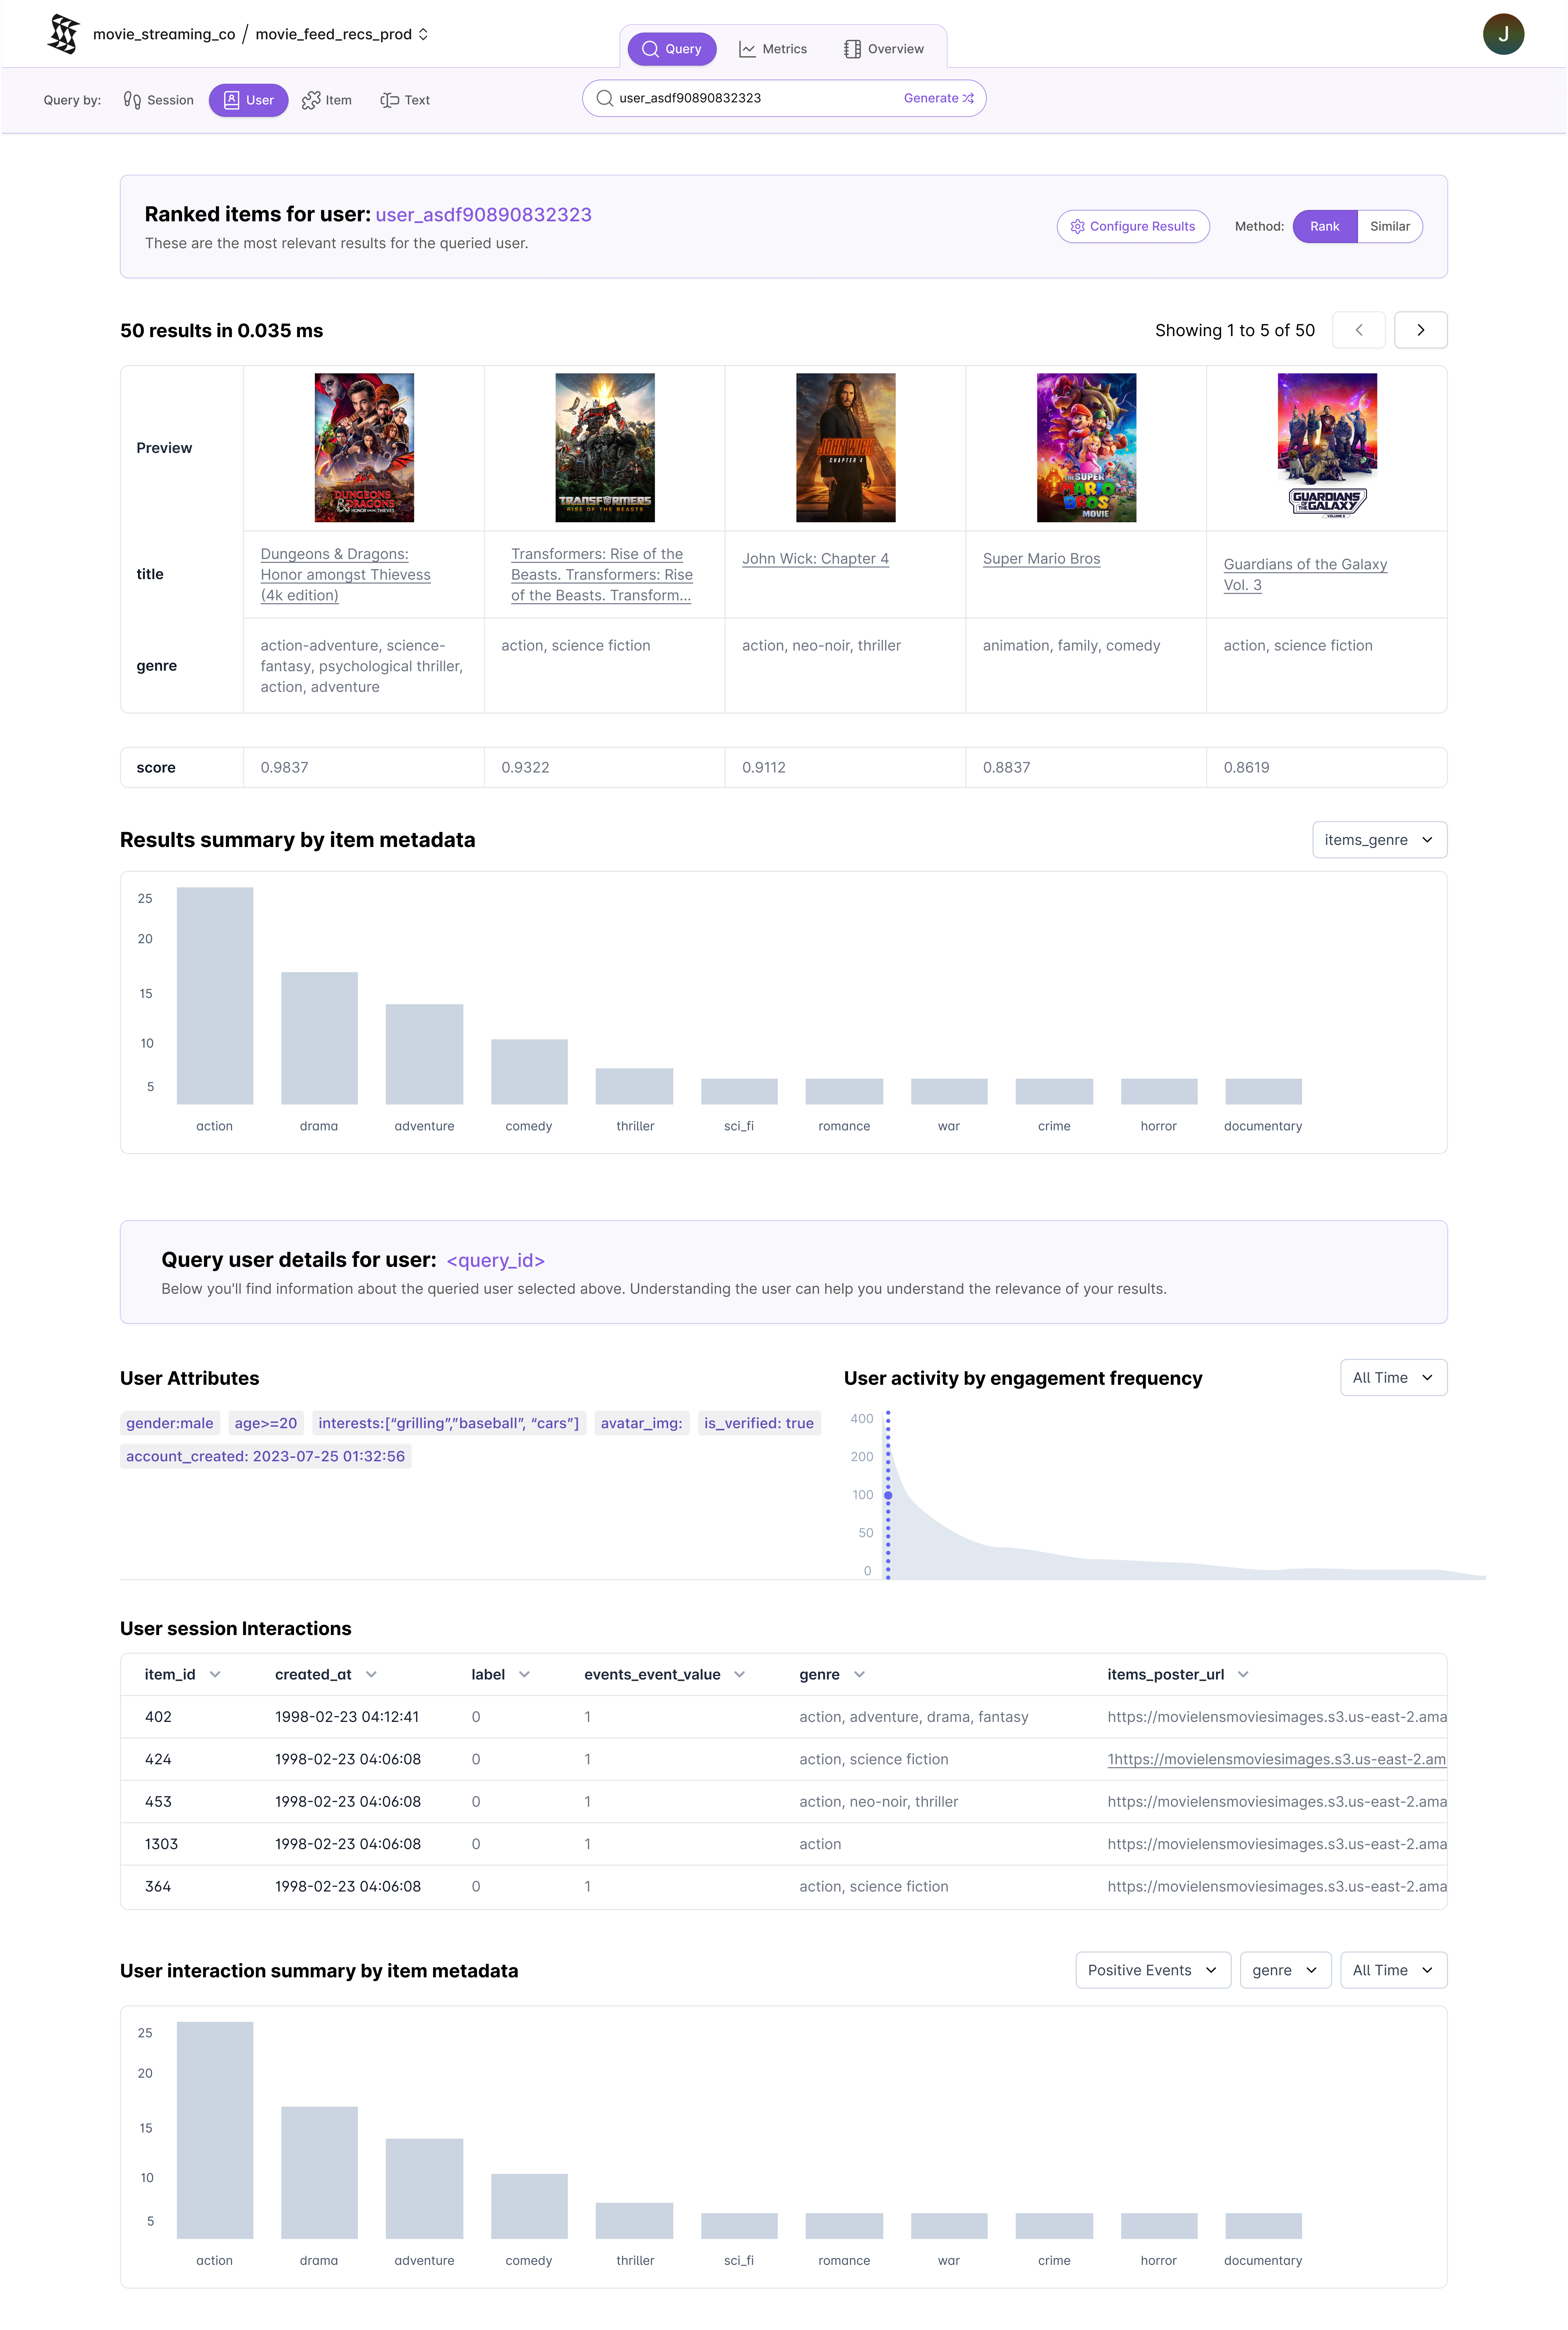Click movie_streaming_co breadcrumb

click(164, 34)
